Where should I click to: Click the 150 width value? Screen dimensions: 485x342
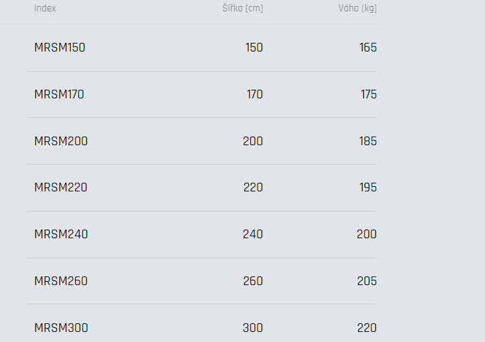pos(254,48)
